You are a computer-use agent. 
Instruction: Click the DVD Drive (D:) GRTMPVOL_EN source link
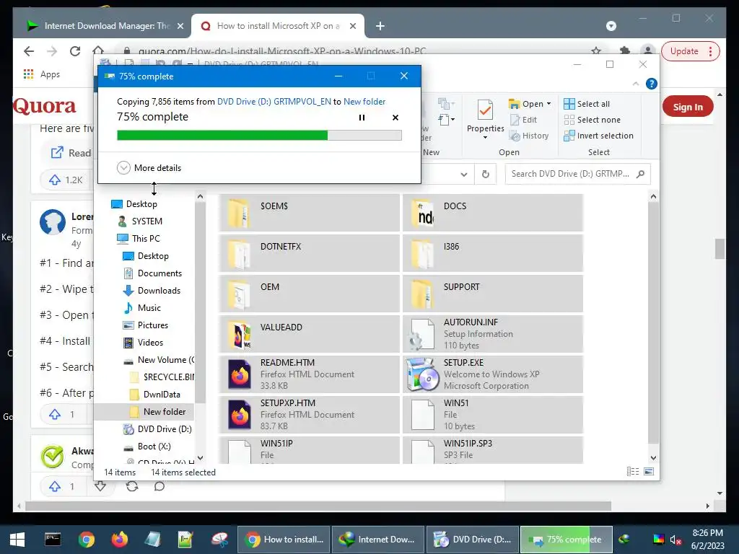pyautogui.click(x=274, y=101)
